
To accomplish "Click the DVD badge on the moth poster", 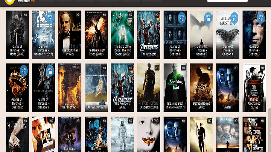I will click(156, 121).
